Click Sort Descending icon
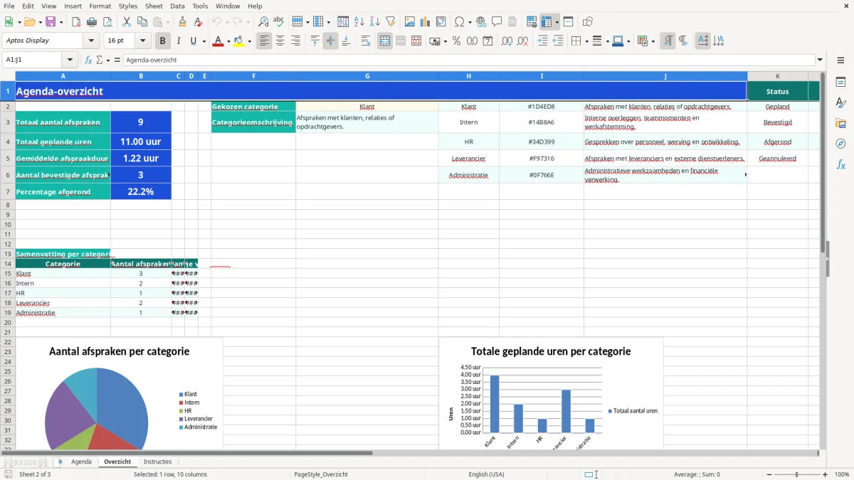Image resolution: width=854 pixels, height=480 pixels. click(x=374, y=22)
